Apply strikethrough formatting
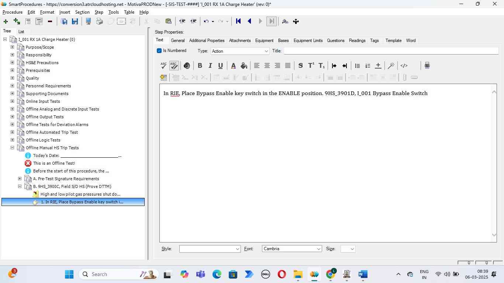The height and width of the screenshot is (283, 504). point(301,66)
